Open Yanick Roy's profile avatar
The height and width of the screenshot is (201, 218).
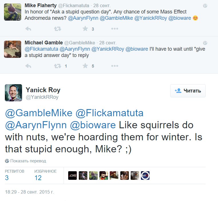pyautogui.click(x=13, y=93)
